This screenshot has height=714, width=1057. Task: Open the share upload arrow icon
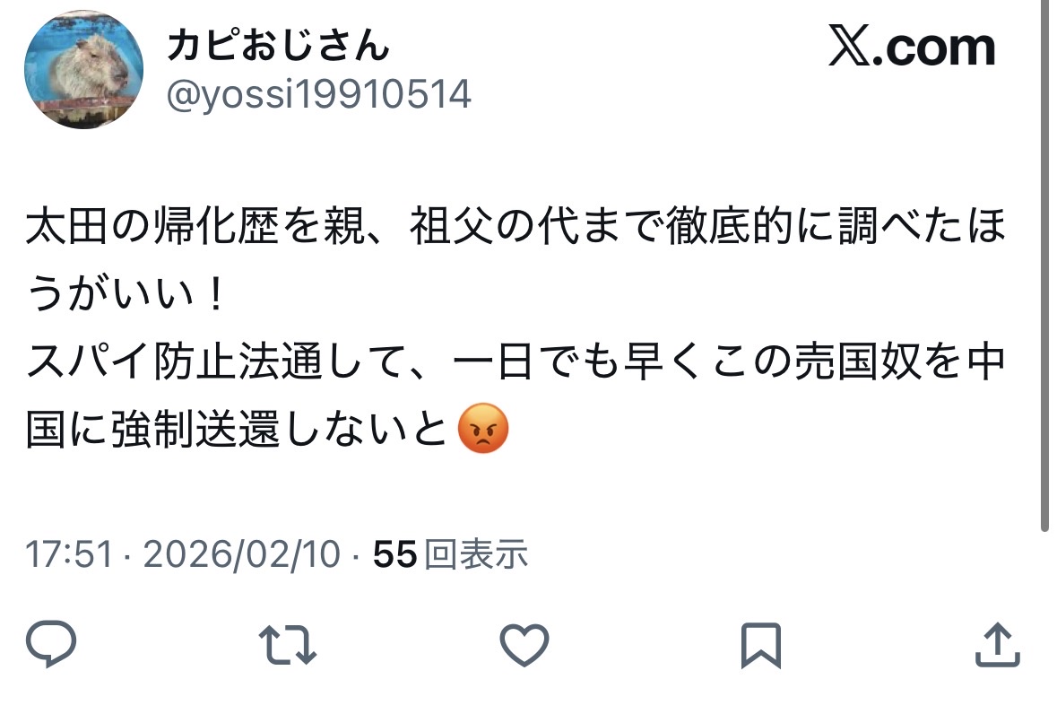coord(998,645)
